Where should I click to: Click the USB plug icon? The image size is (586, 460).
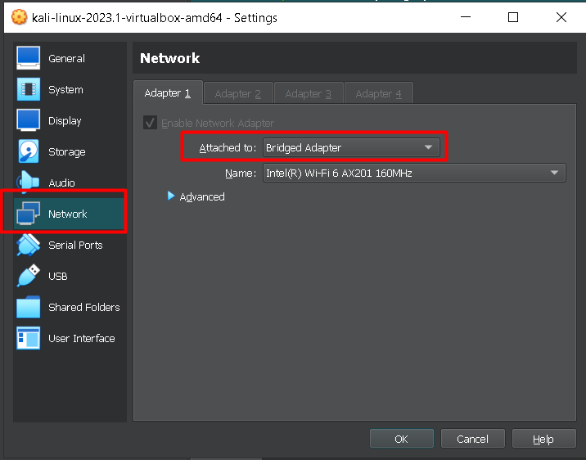29,276
